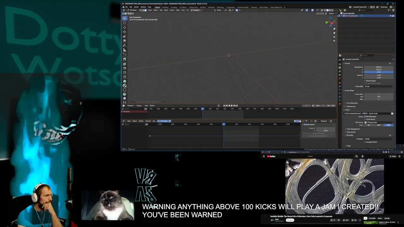Open the Playhead dropdown in graph editor
Screen dimensions: 404x227
[325, 121]
